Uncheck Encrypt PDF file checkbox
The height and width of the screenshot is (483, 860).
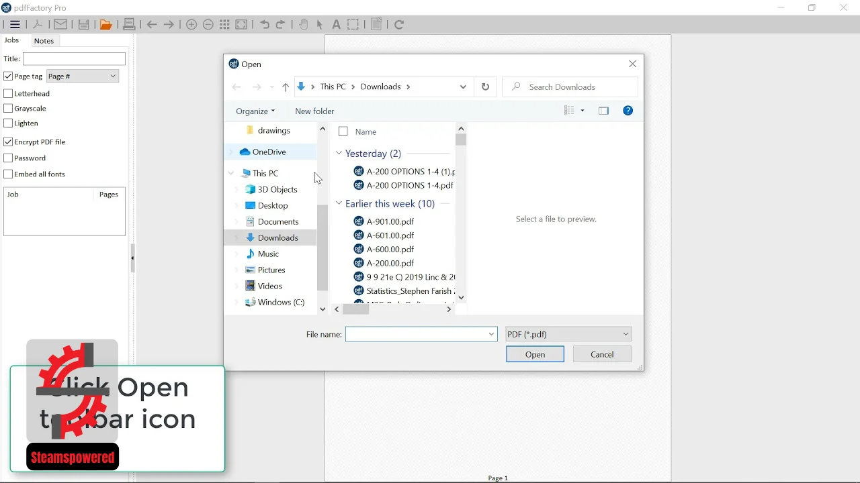[8, 142]
